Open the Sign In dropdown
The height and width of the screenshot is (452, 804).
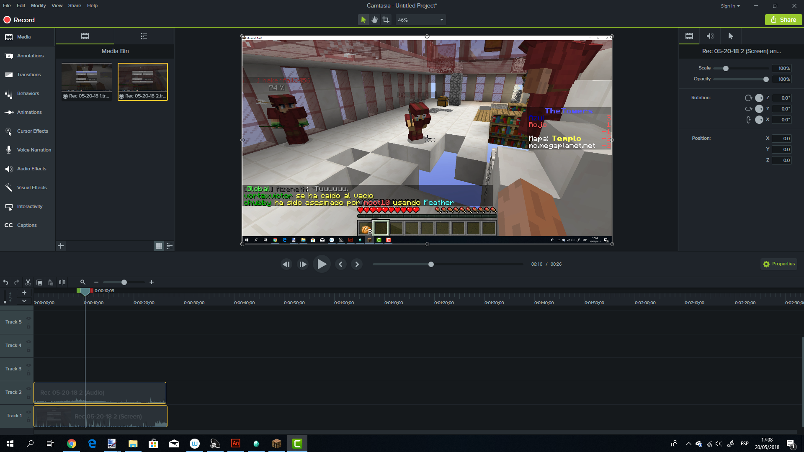(x=730, y=6)
